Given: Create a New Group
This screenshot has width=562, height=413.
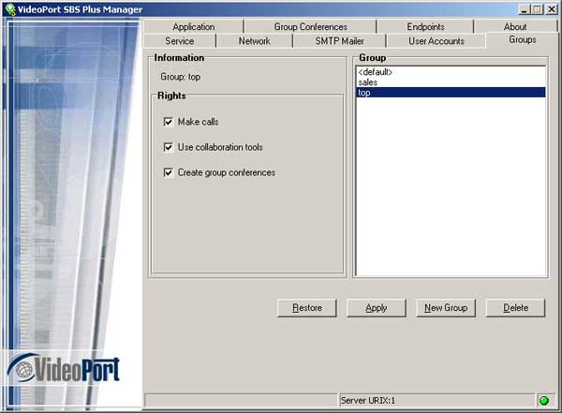Looking at the screenshot, I should [446, 308].
